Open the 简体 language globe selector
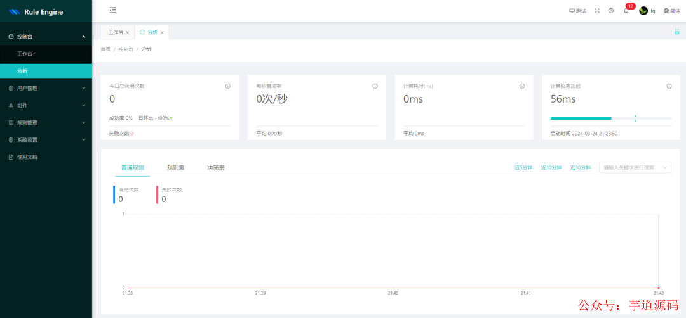Screen dimensions: 686x318 (x=671, y=11)
